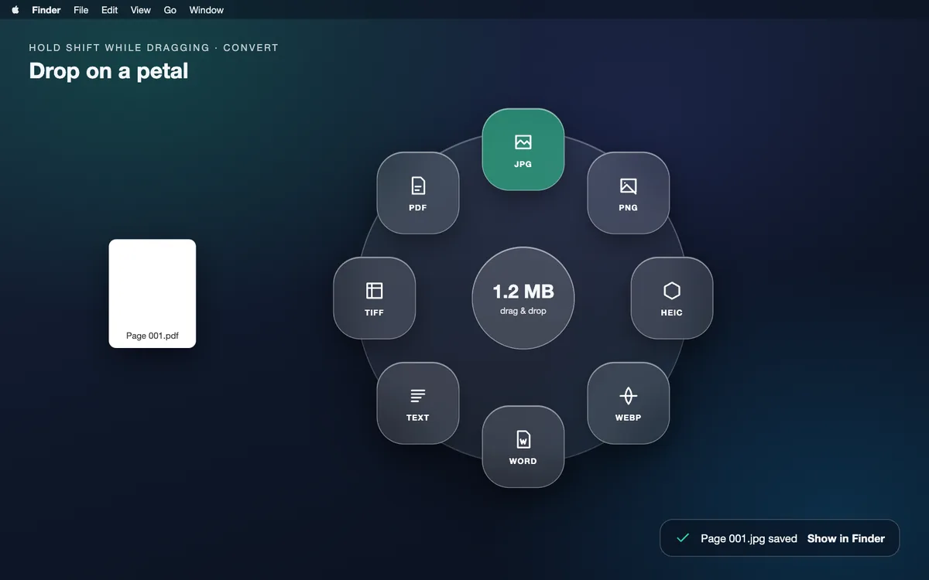Image resolution: width=929 pixels, height=580 pixels.
Task: Open the Window menu
Action: click(207, 10)
